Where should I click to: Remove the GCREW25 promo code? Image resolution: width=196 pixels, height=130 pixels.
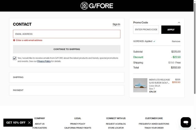pos(176,41)
